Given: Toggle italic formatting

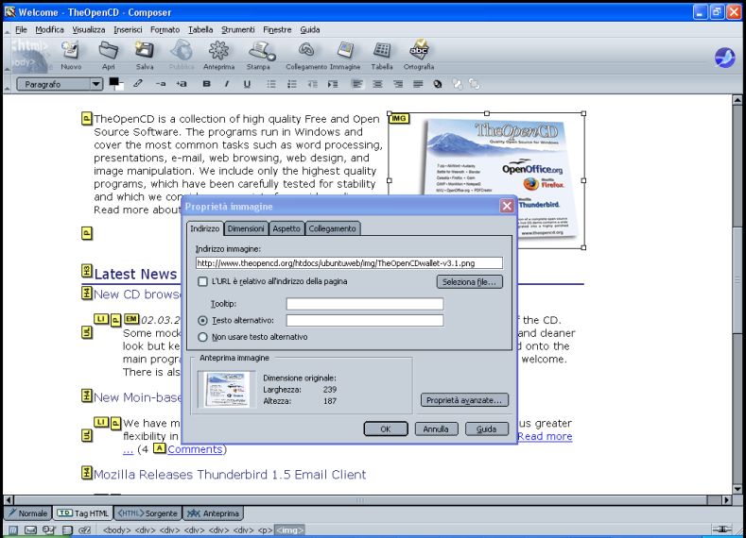Looking at the screenshot, I should pyautogui.click(x=227, y=84).
